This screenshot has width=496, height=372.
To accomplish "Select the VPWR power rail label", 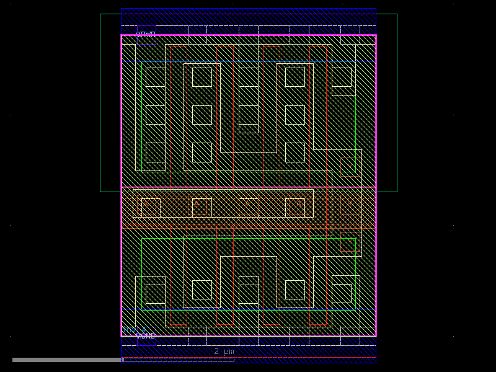I will point(144,34).
